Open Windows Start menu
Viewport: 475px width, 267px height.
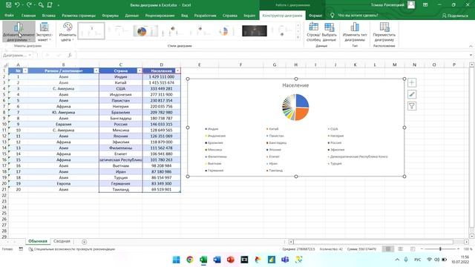tap(176, 260)
